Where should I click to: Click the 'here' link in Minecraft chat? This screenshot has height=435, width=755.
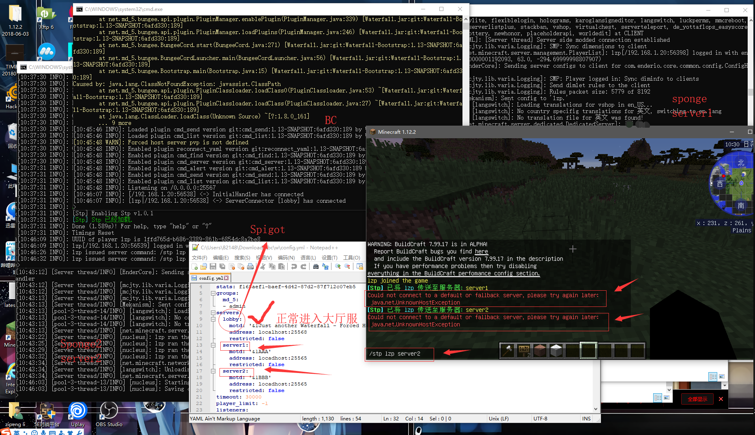pos(481,251)
